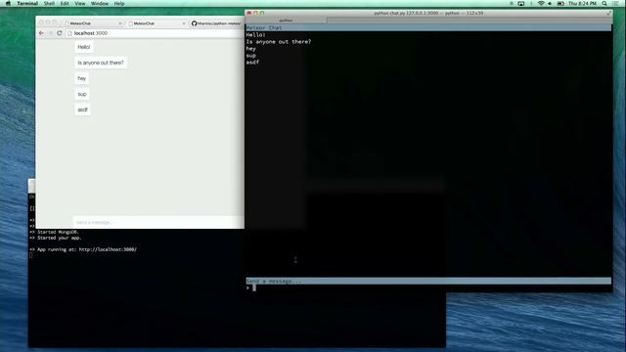This screenshot has width=626, height=352.
Task: Click the python chat.py terminal title bar
Action: (x=428, y=13)
